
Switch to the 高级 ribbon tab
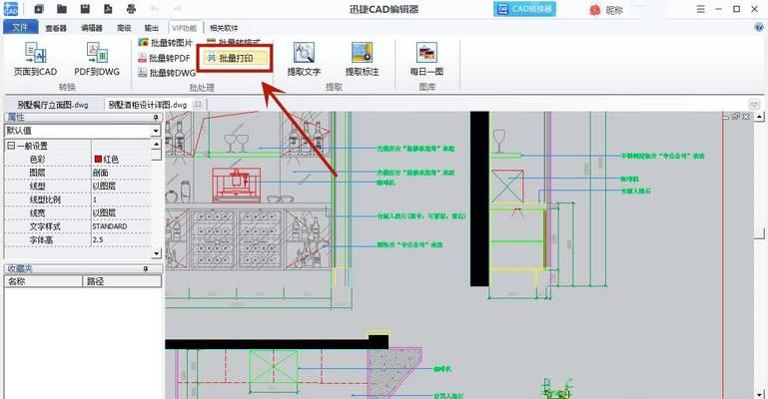(x=125, y=28)
